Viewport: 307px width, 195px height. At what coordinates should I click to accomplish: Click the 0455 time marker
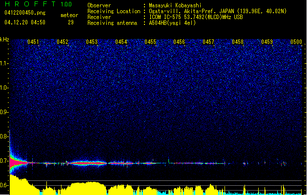click(150, 42)
